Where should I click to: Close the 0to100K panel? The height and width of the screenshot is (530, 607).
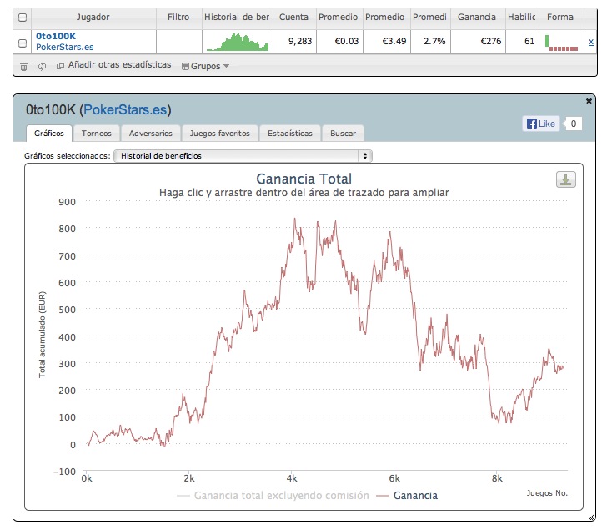pyautogui.click(x=589, y=101)
